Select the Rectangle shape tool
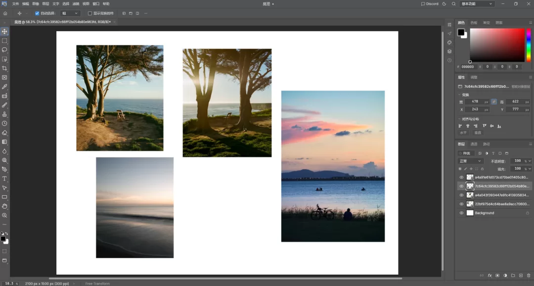The height and width of the screenshot is (286, 534). click(4, 197)
